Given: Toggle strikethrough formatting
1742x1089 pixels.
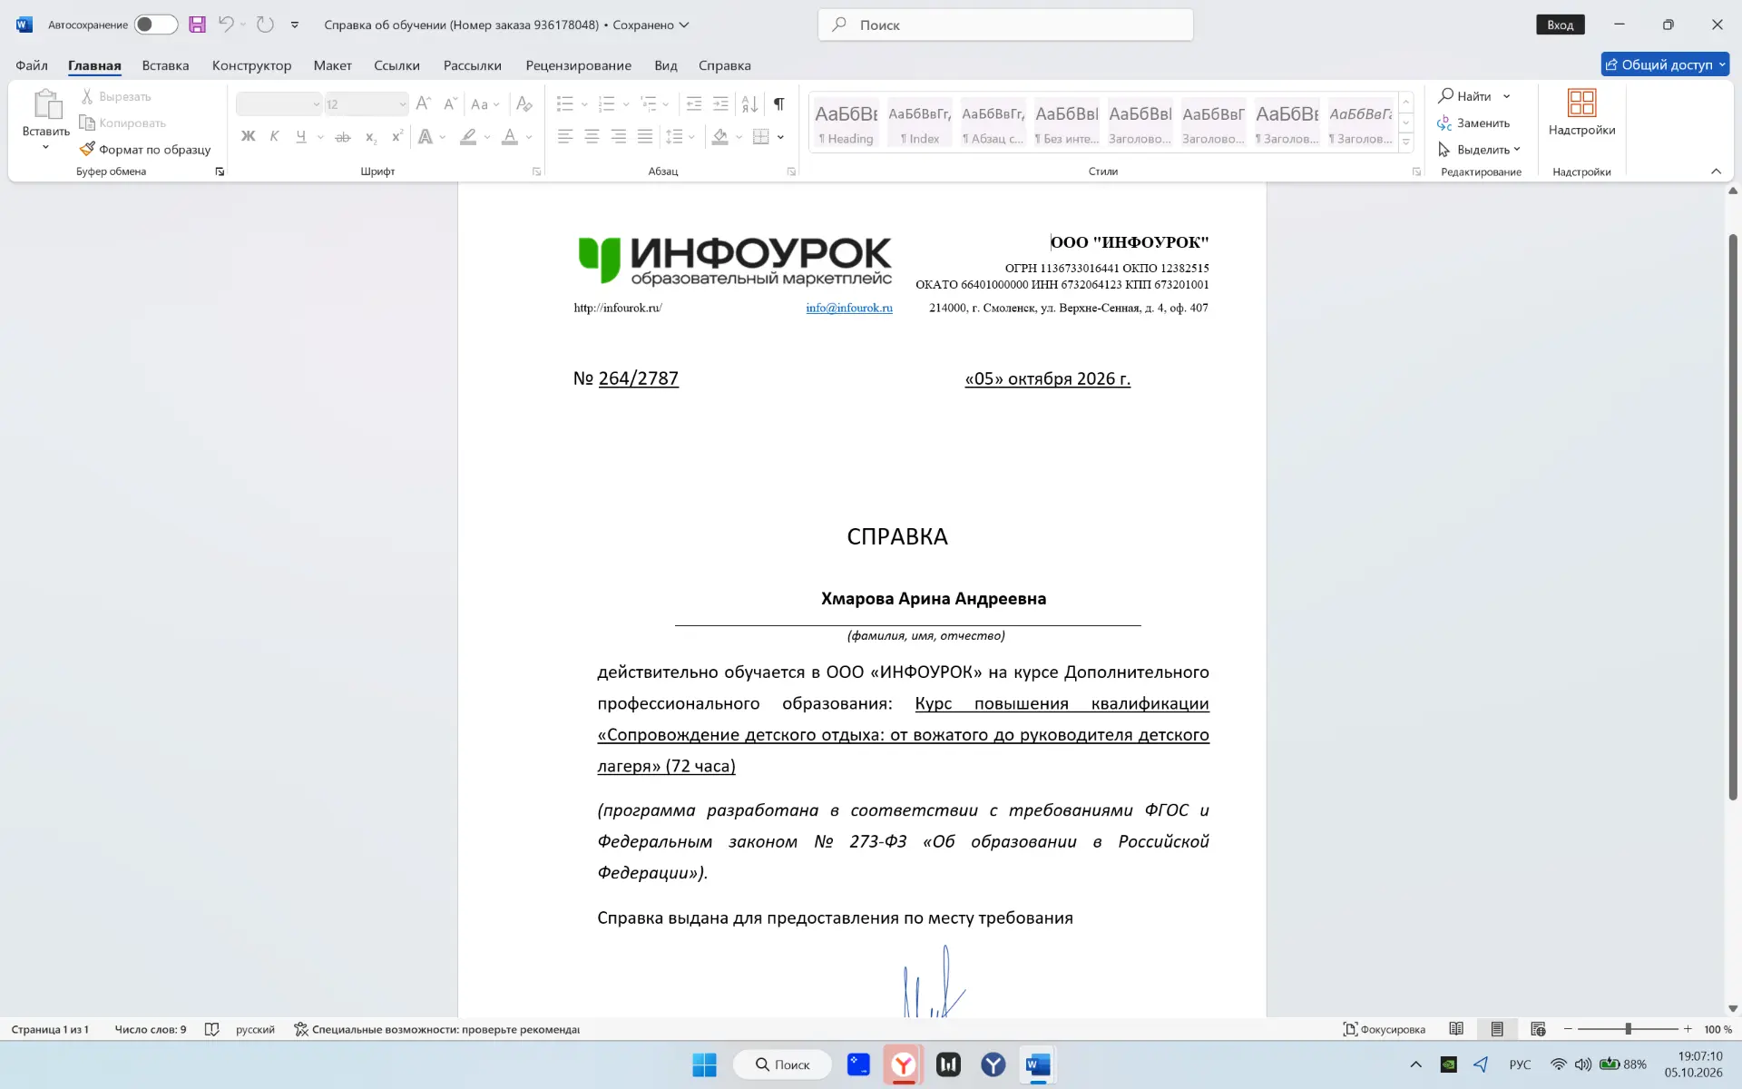Looking at the screenshot, I should (343, 137).
